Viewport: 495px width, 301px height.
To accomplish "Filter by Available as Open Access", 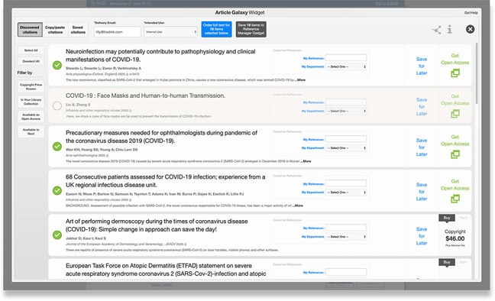I will 31,117.
